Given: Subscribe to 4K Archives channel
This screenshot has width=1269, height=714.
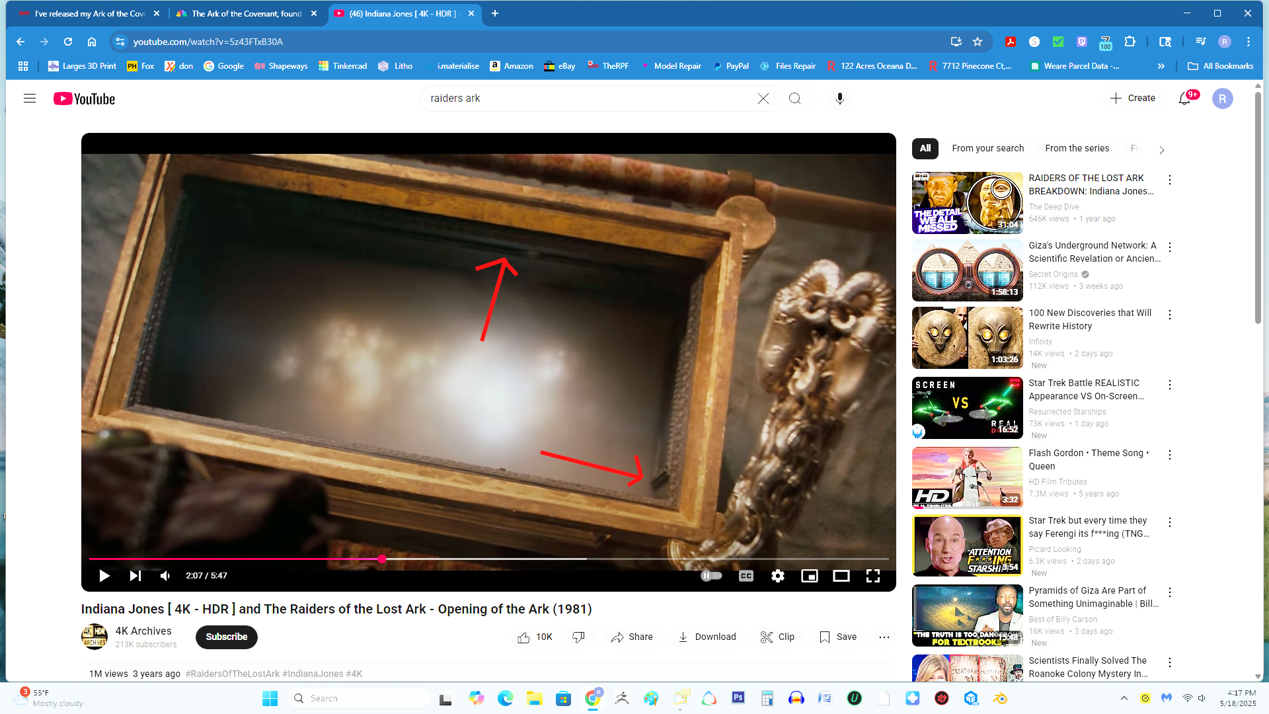Looking at the screenshot, I should pyautogui.click(x=227, y=637).
